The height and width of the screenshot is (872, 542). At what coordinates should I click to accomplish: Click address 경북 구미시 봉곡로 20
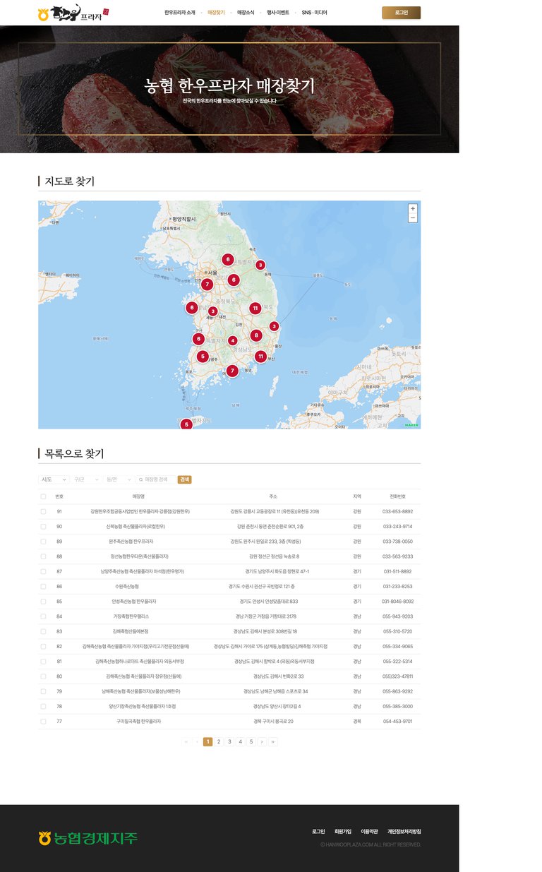pos(273,721)
